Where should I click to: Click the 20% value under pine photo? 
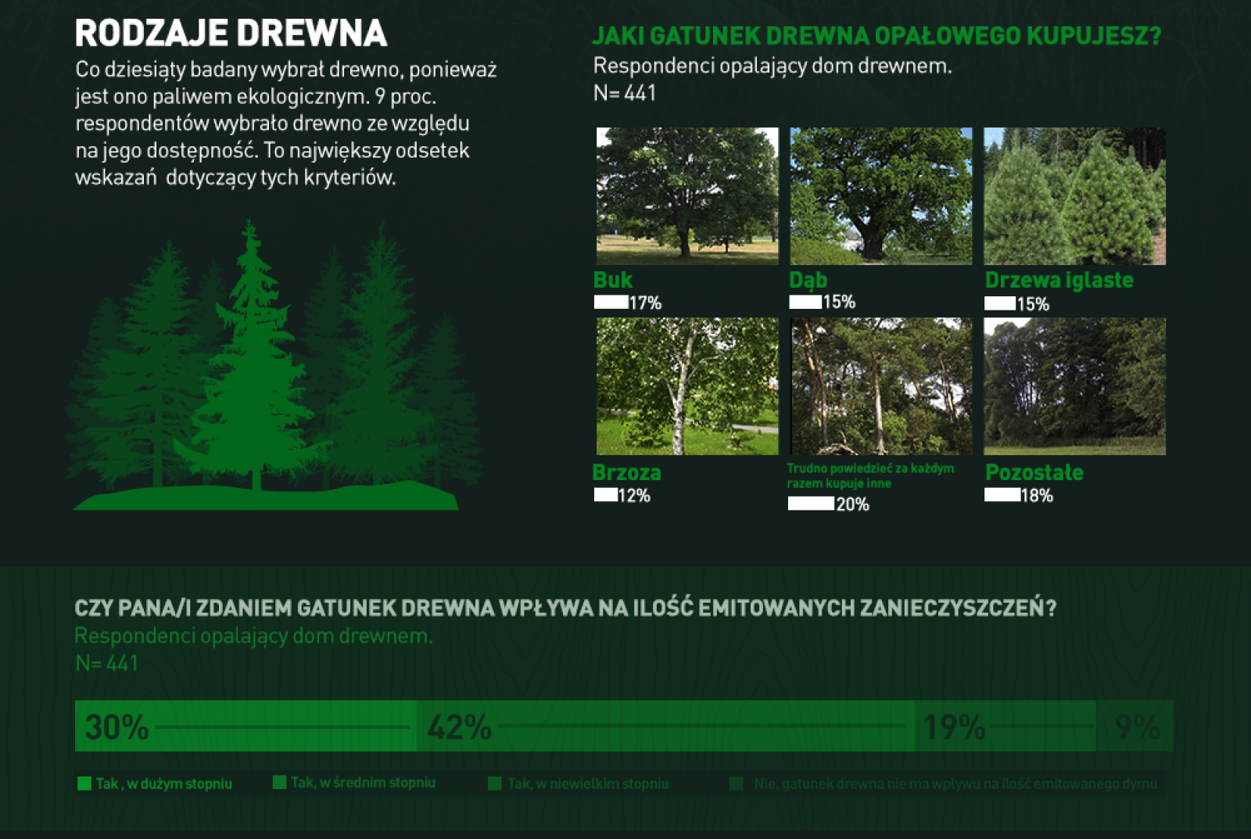click(852, 504)
